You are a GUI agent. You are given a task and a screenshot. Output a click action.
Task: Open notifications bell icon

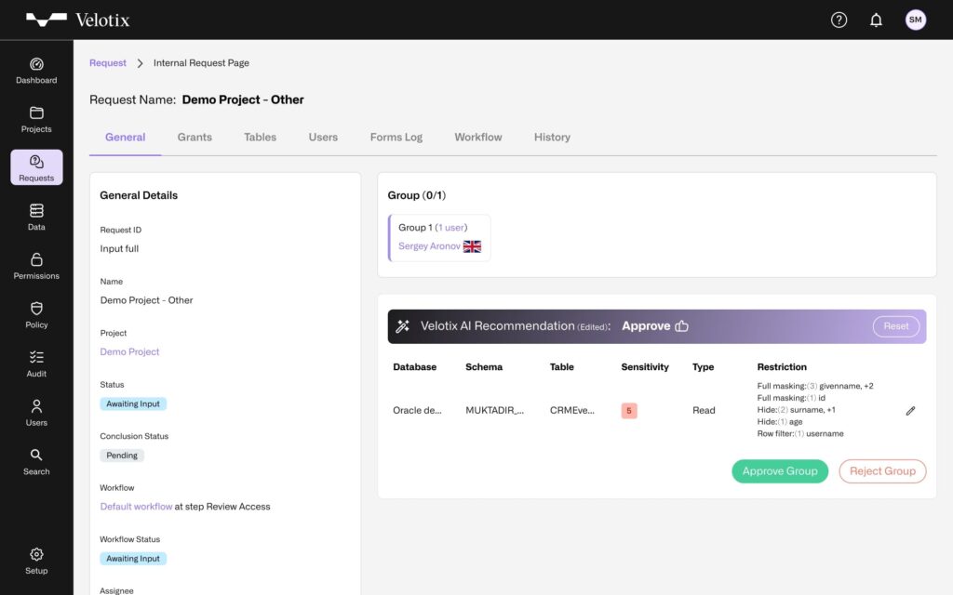[x=876, y=20]
